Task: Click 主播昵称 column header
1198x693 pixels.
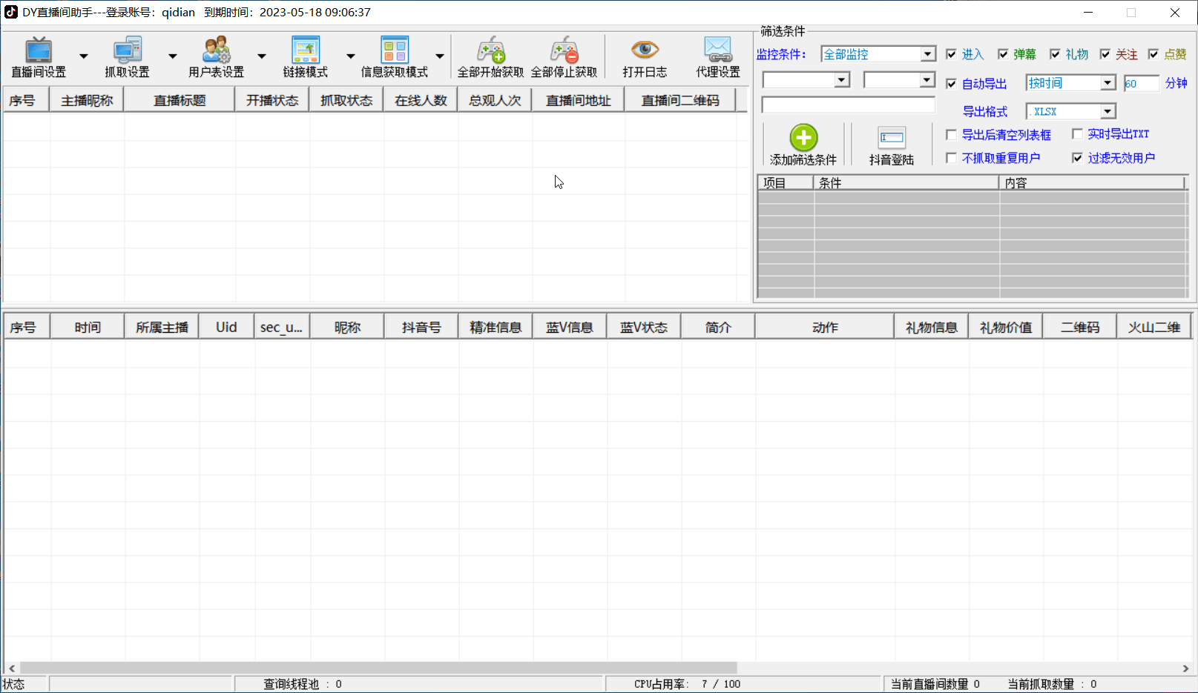Action: coord(87,100)
